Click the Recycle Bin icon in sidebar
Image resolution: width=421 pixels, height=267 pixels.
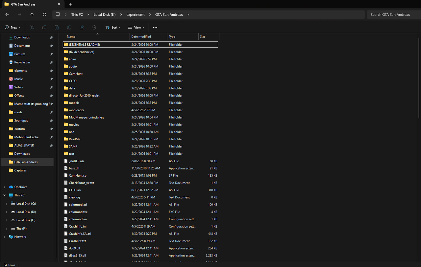[x=11, y=62]
